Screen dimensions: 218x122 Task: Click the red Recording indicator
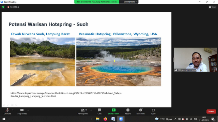click(13, 7)
